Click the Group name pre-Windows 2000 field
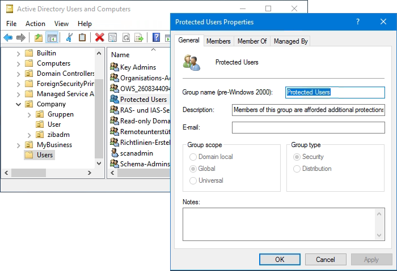397x271 pixels. point(335,92)
